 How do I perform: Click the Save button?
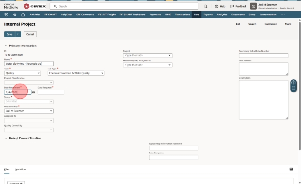9,34
